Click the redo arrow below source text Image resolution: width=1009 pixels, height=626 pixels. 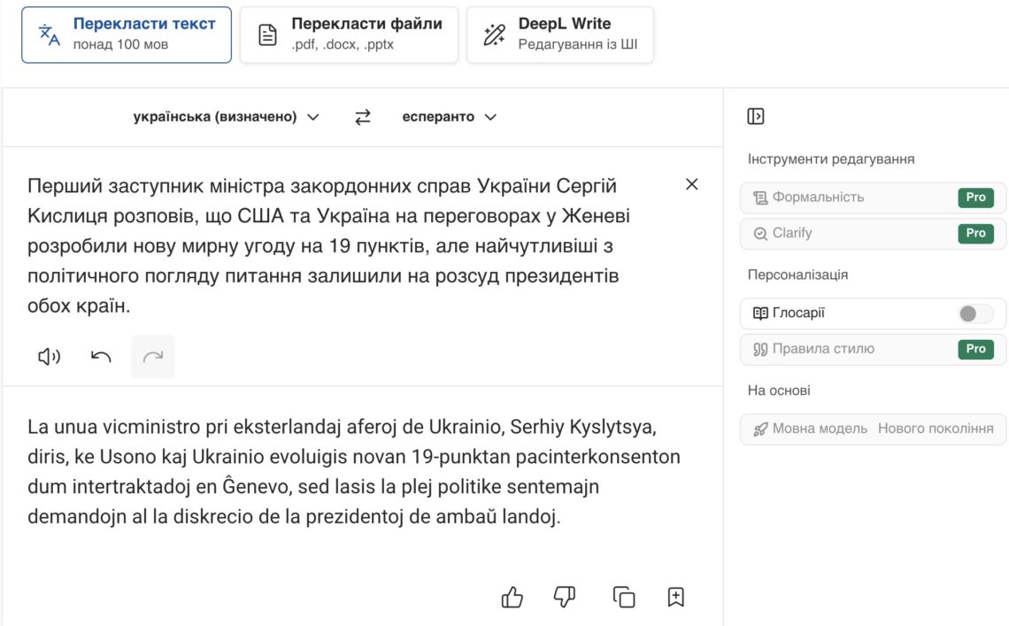click(153, 357)
